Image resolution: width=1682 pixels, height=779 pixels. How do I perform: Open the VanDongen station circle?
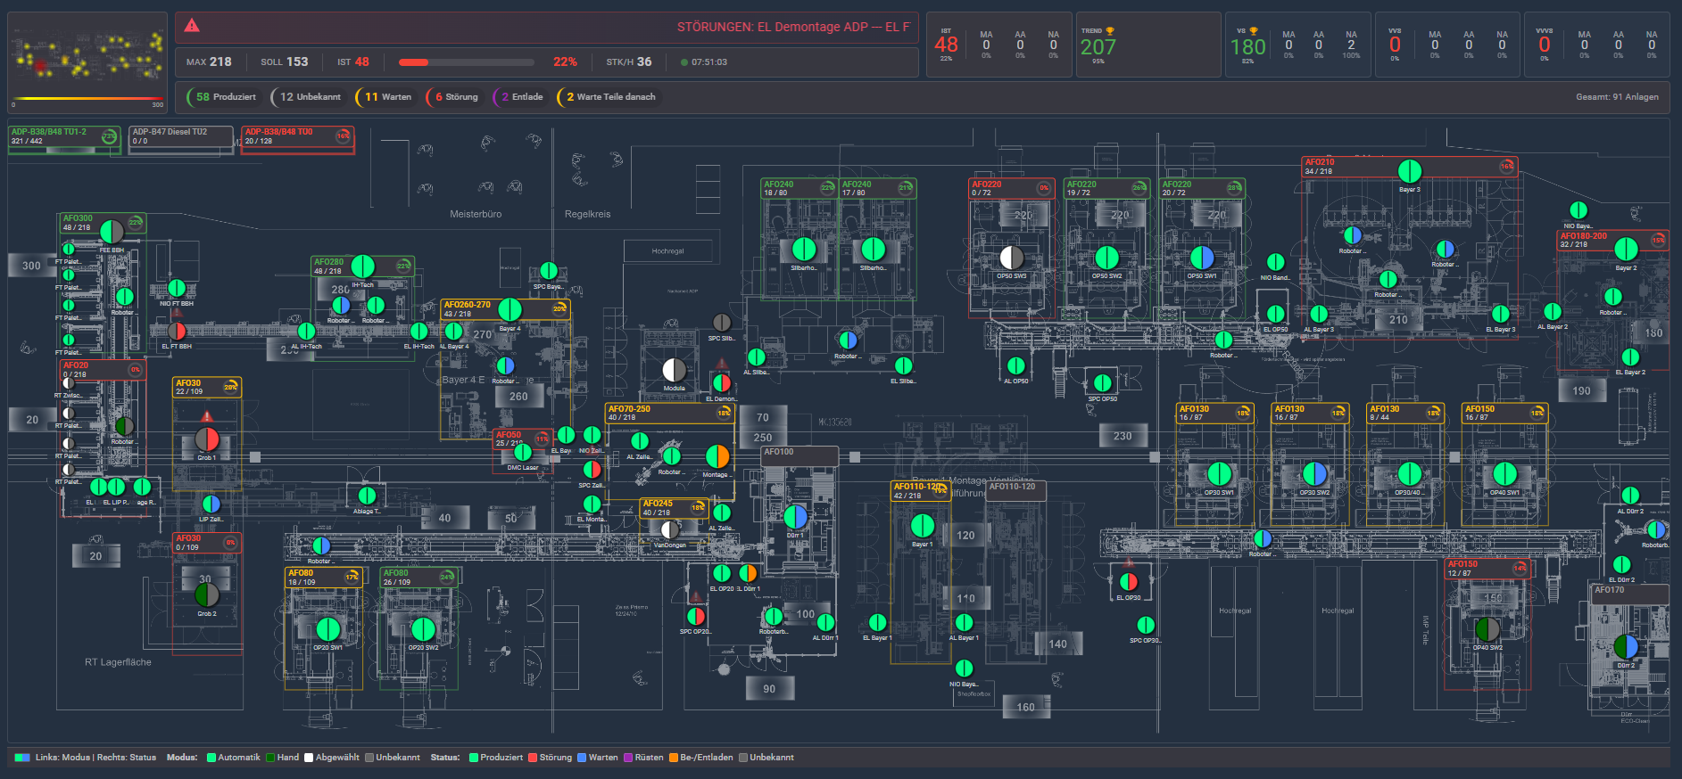[670, 530]
